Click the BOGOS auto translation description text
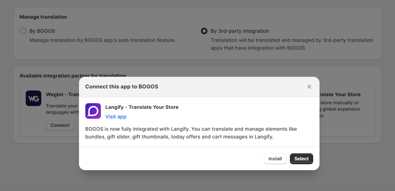The width and height of the screenshot is (395, 191). coord(103,40)
